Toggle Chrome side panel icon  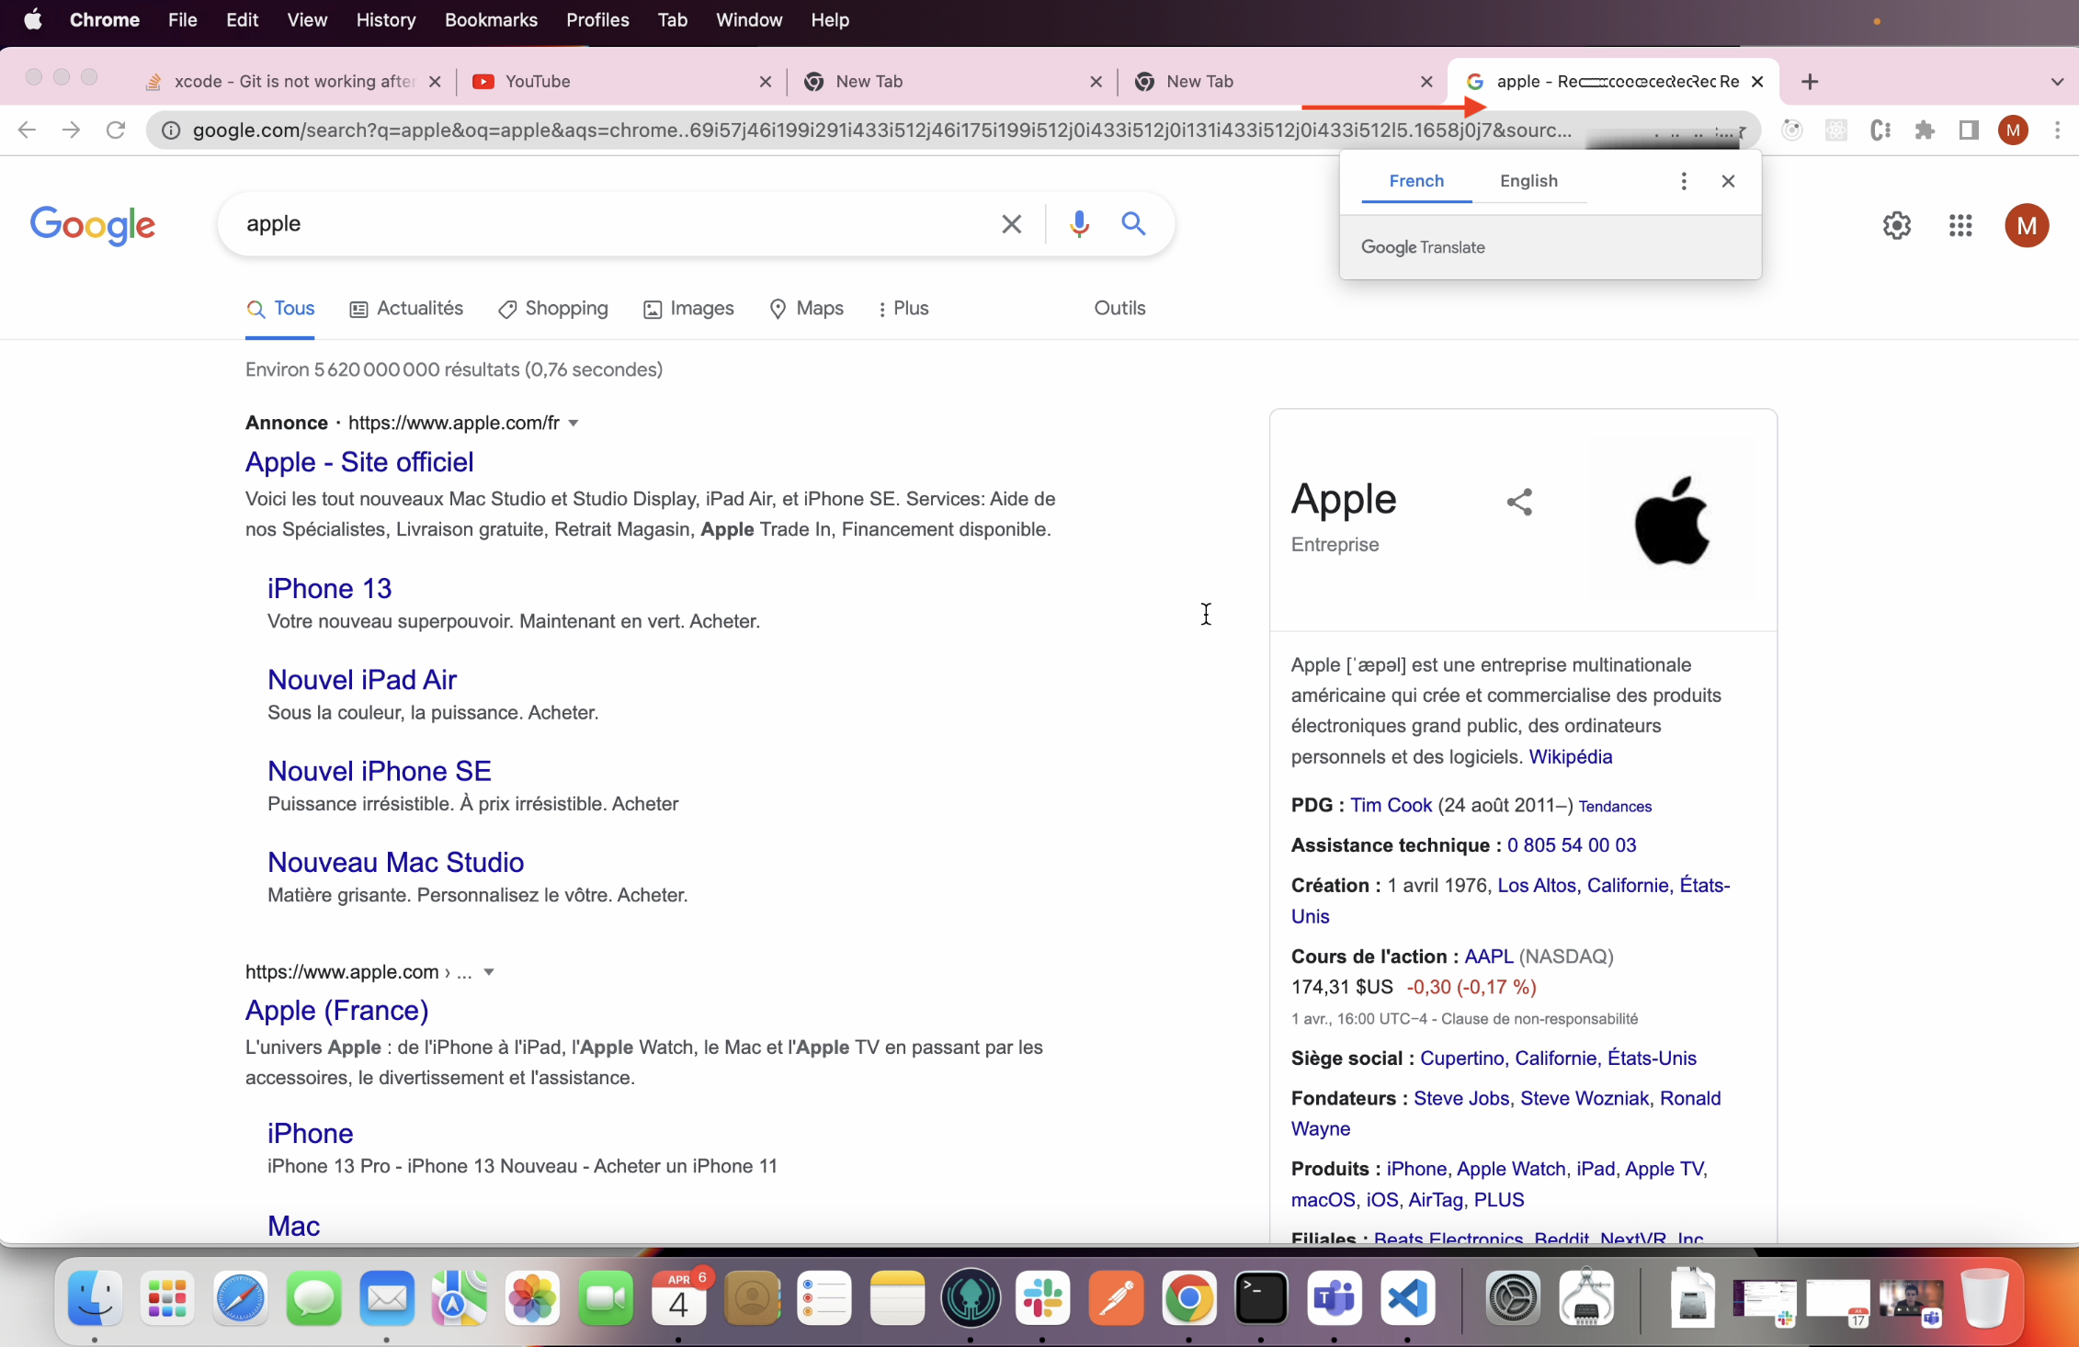pos(1968,130)
